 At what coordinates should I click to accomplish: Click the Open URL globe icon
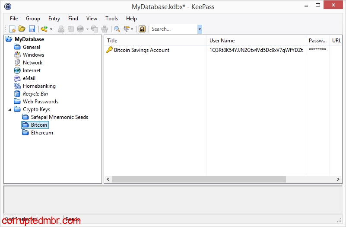coord(80,29)
